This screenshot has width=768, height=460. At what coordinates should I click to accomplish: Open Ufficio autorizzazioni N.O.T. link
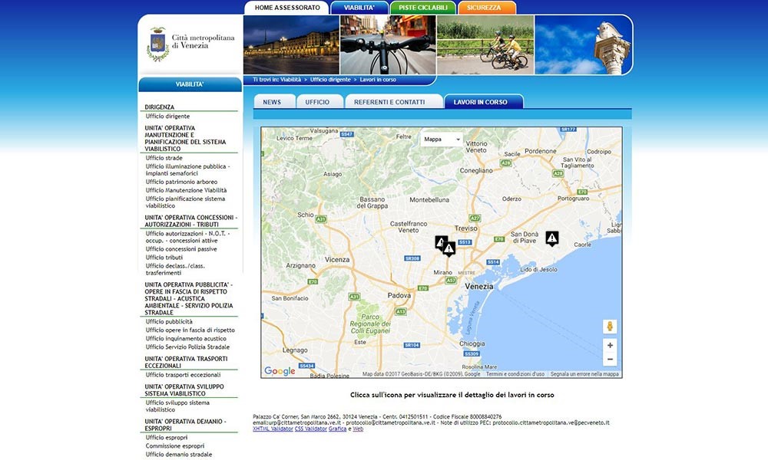pyautogui.click(x=187, y=237)
